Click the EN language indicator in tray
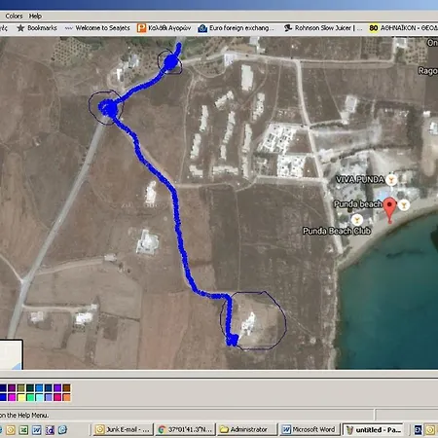Viewport: 438px width, 438px height. coord(419,430)
